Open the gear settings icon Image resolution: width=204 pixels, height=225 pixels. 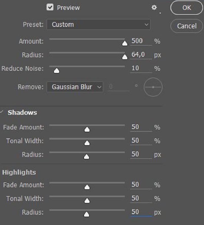tap(154, 8)
